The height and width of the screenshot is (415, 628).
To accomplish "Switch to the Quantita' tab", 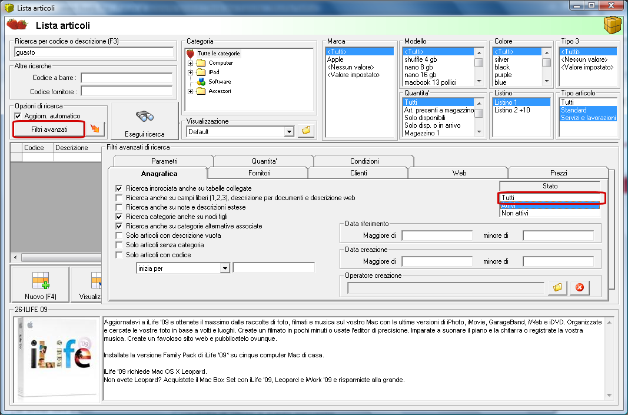I will 264,161.
